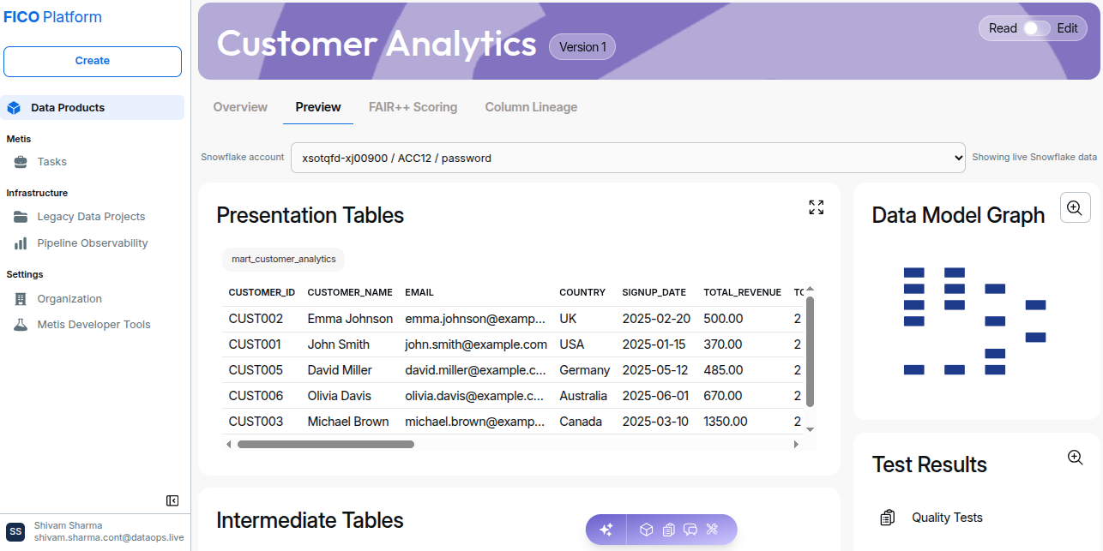This screenshot has width=1103, height=551.
Task: Click the Metis Developer Tools flask icon
Action: (21, 325)
